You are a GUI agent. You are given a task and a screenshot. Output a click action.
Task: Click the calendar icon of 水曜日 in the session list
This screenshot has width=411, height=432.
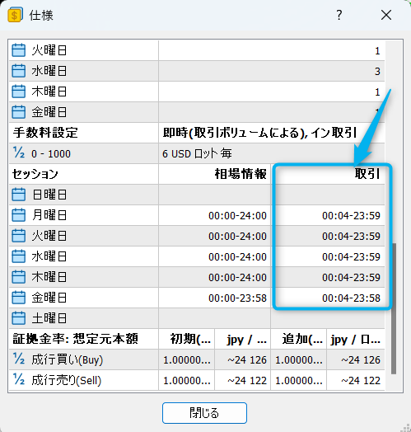18,256
